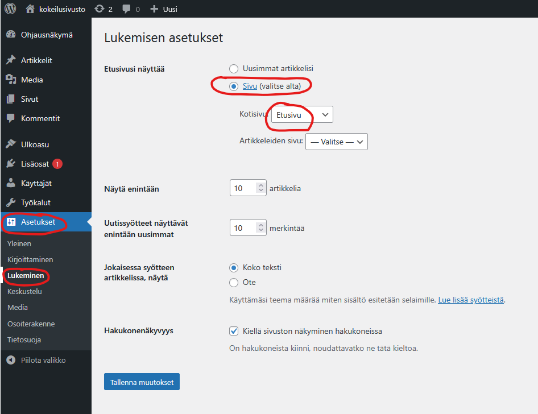The image size is (538, 414).
Task: Uncheck Kiellä sivuston näkyminen hakukoneissa
Action: [234, 331]
